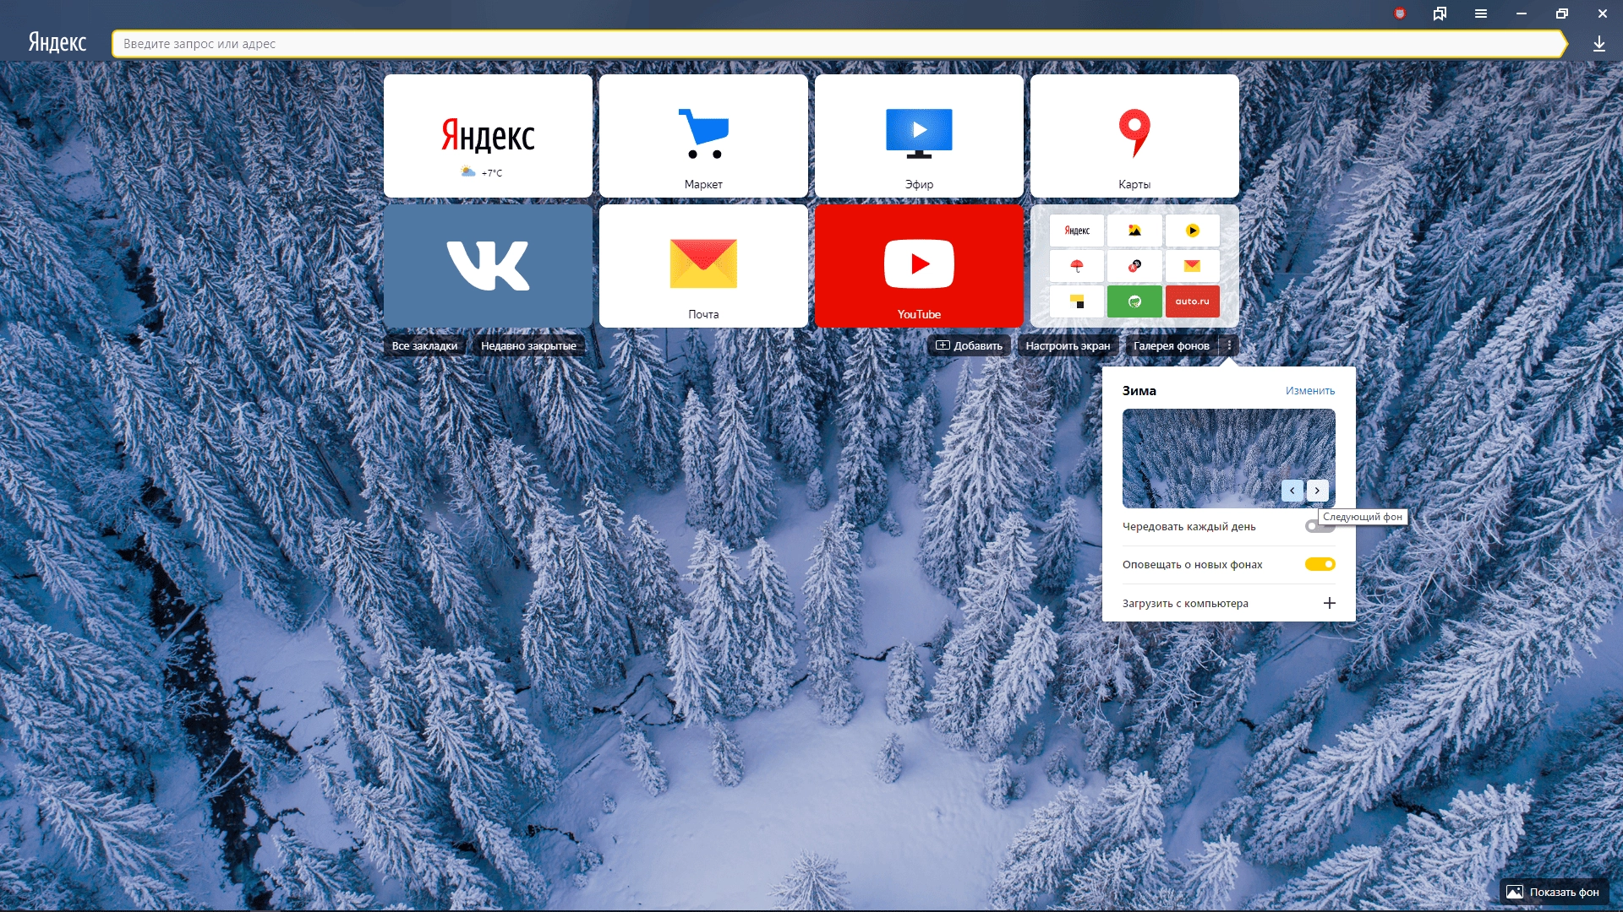This screenshot has width=1623, height=912.
Task: Toggle the three-dot background options menu
Action: [x=1229, y=345]
